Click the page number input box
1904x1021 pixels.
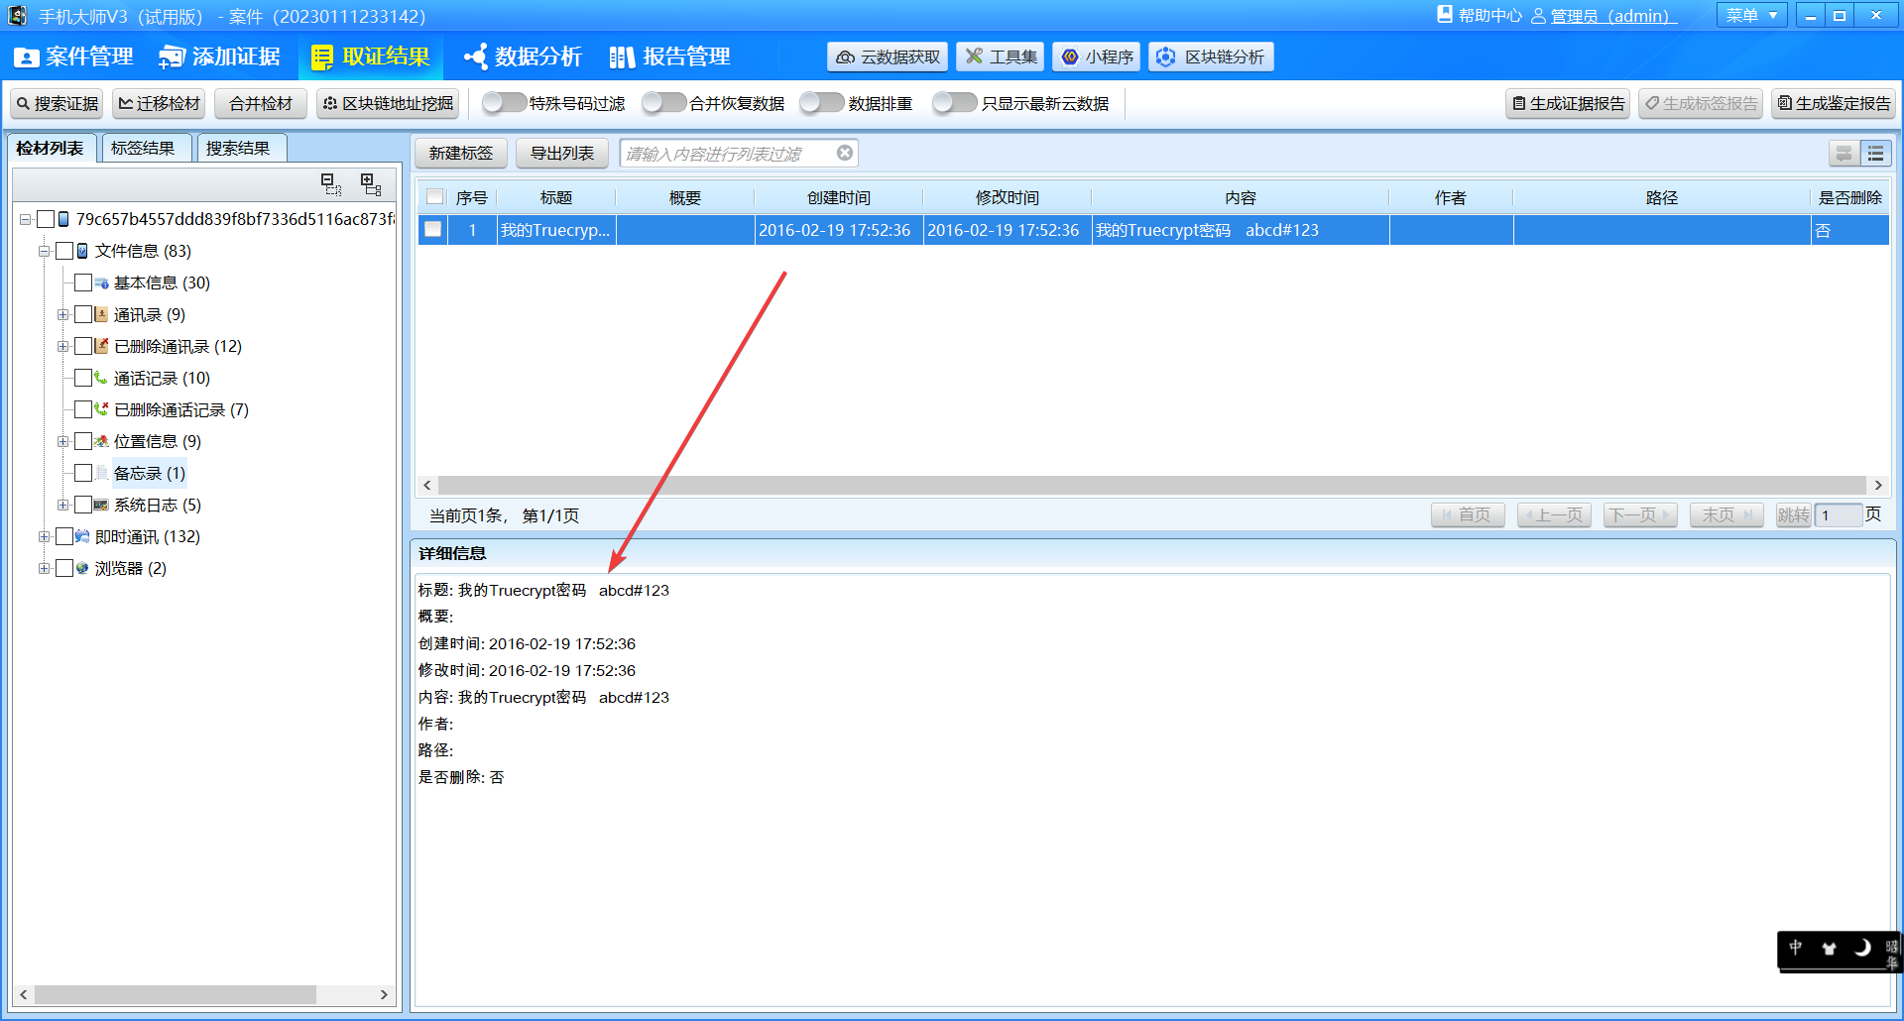1838,514
